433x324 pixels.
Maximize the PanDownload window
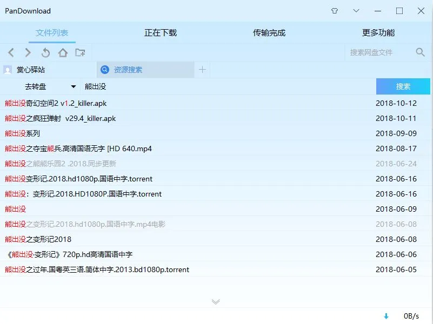(x=399, y=11)
